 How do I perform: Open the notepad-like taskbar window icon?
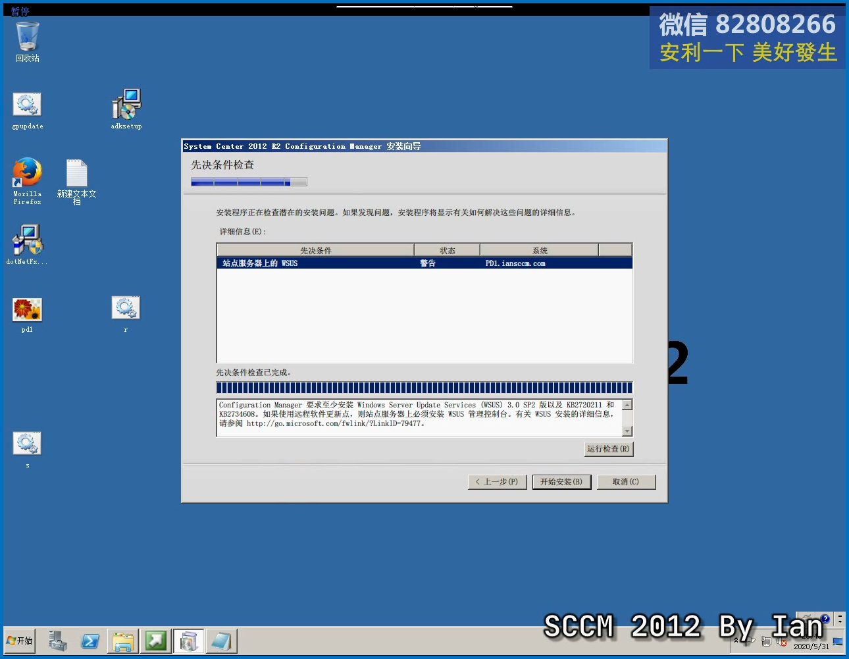click(x=221, y=641)
